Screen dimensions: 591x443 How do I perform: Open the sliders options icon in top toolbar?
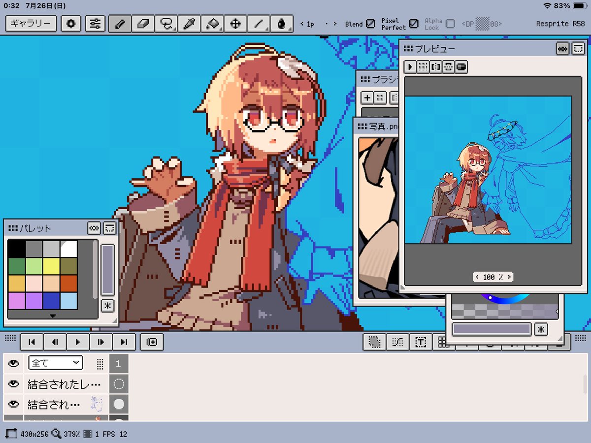point(95,24)
